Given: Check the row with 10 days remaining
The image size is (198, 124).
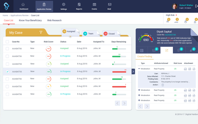Looking at the screenshot, I should [7, 56].
